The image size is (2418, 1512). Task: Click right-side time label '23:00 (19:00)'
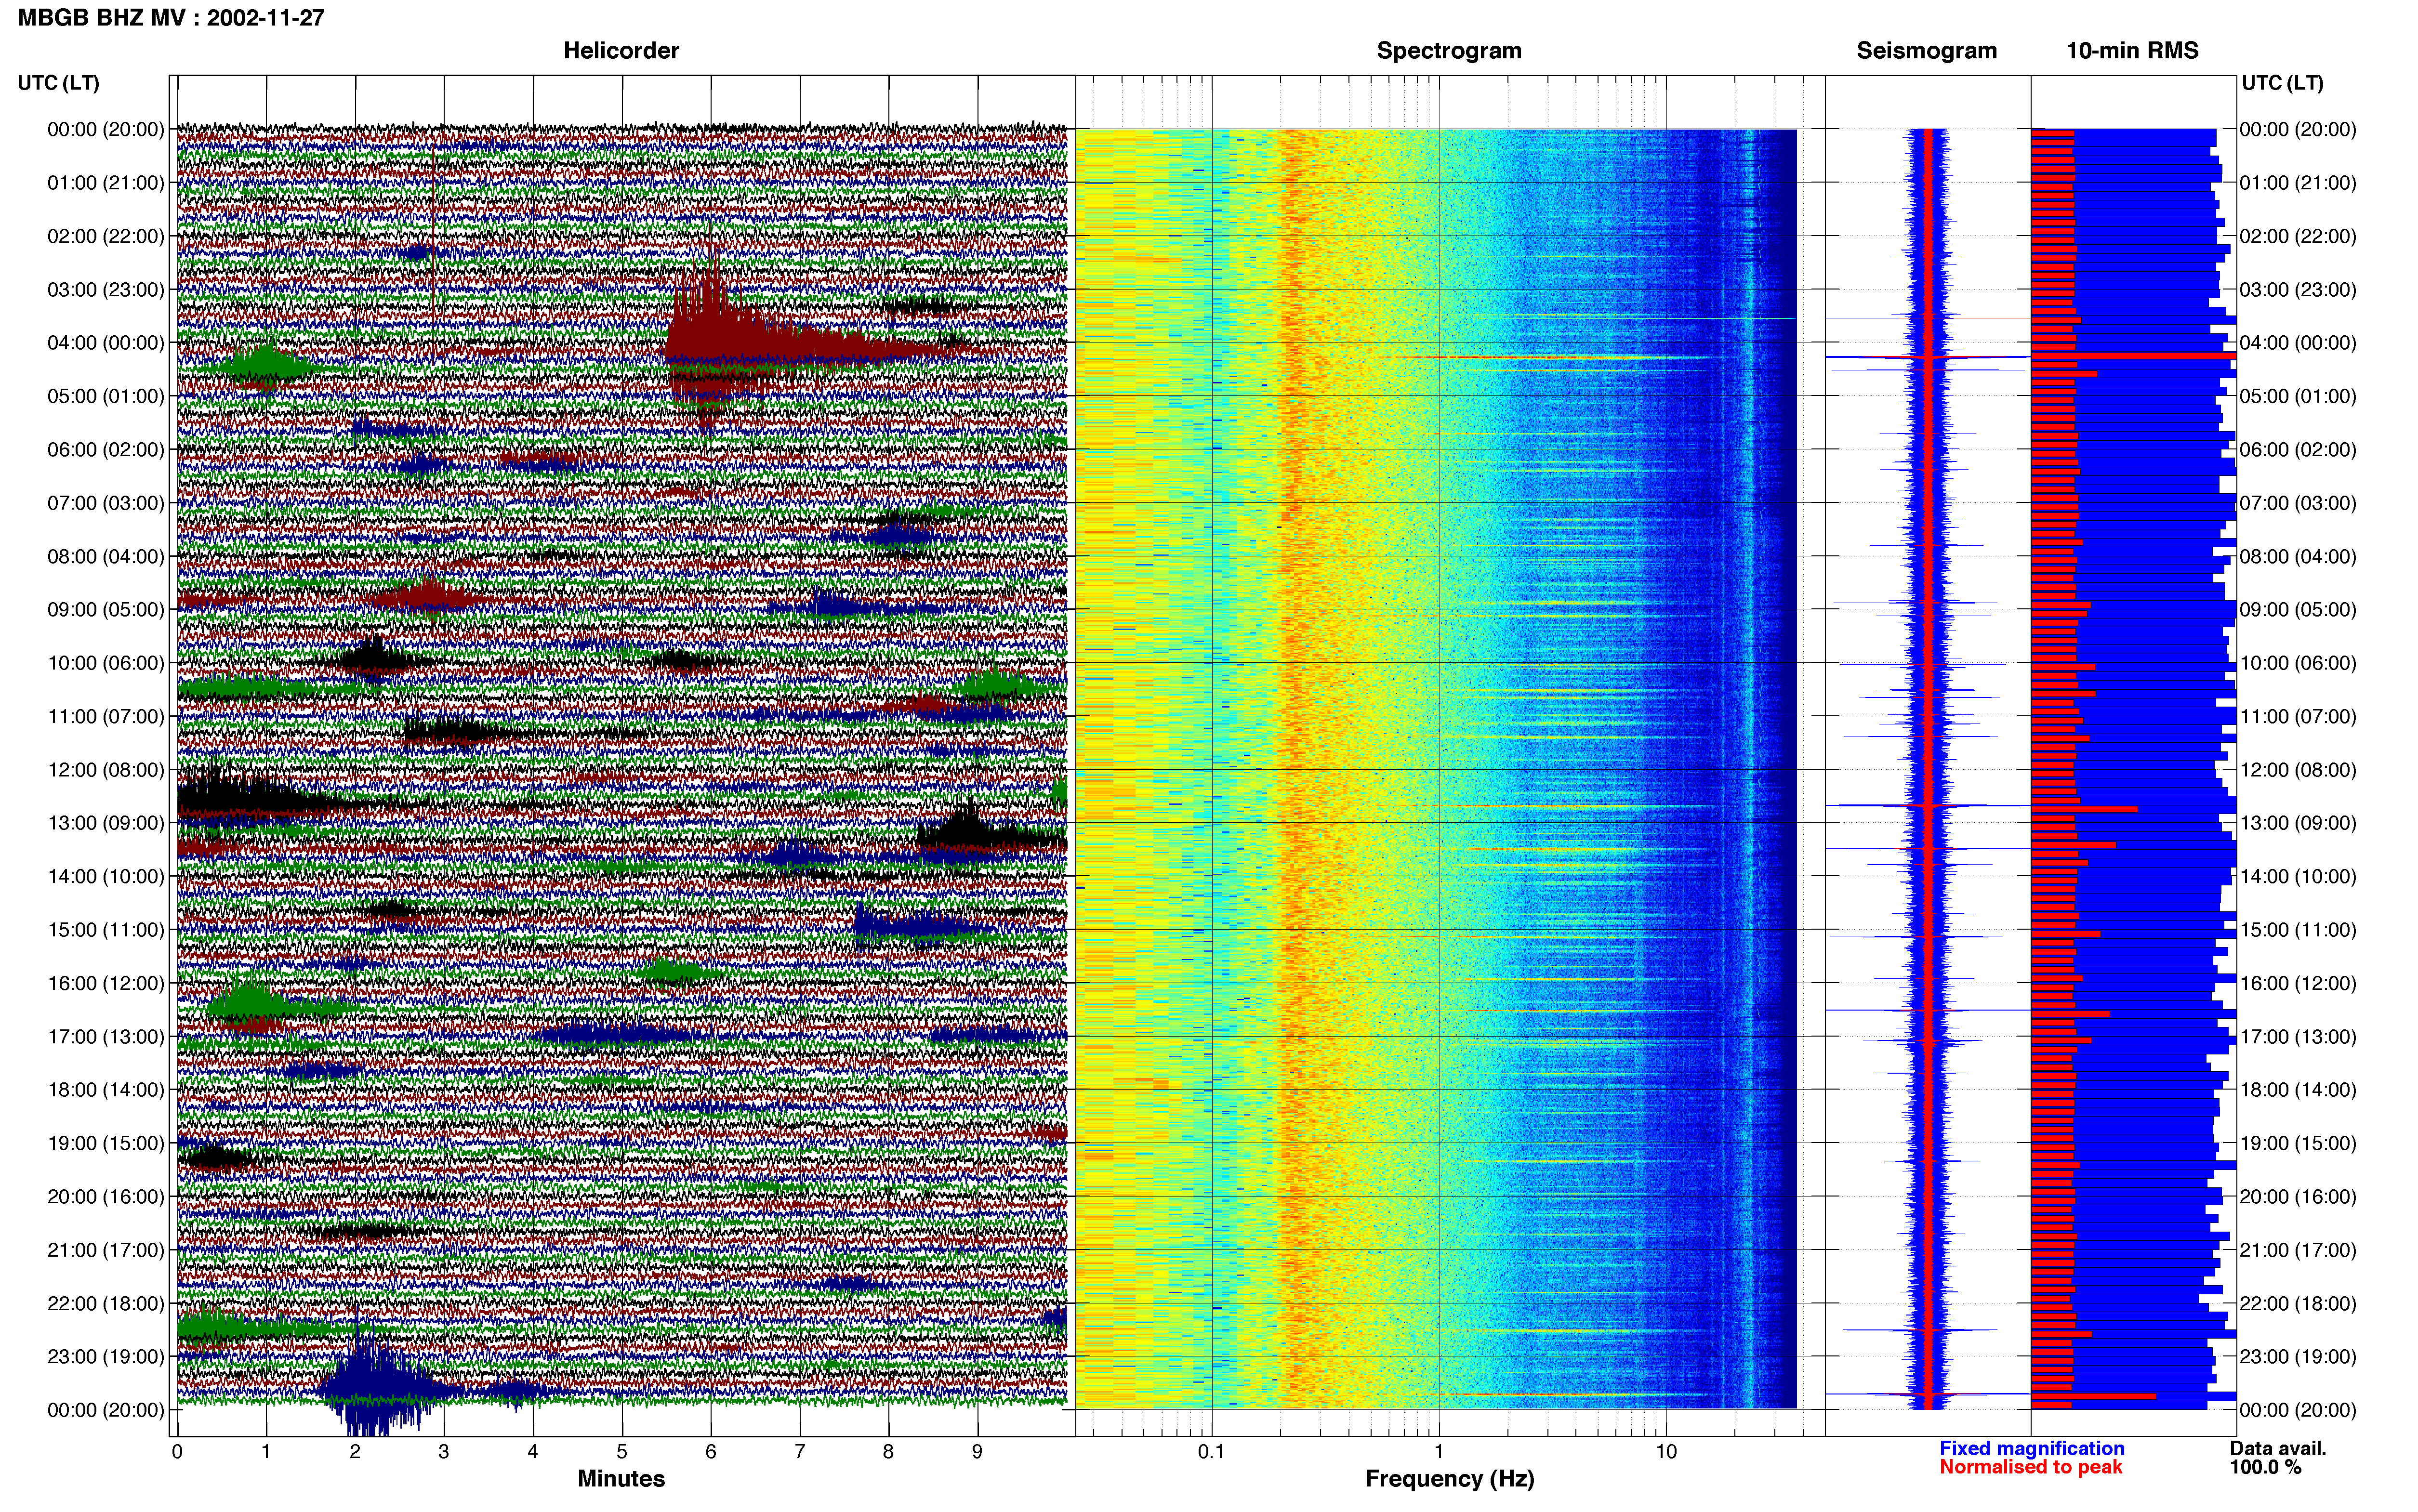point(2298,1357)
